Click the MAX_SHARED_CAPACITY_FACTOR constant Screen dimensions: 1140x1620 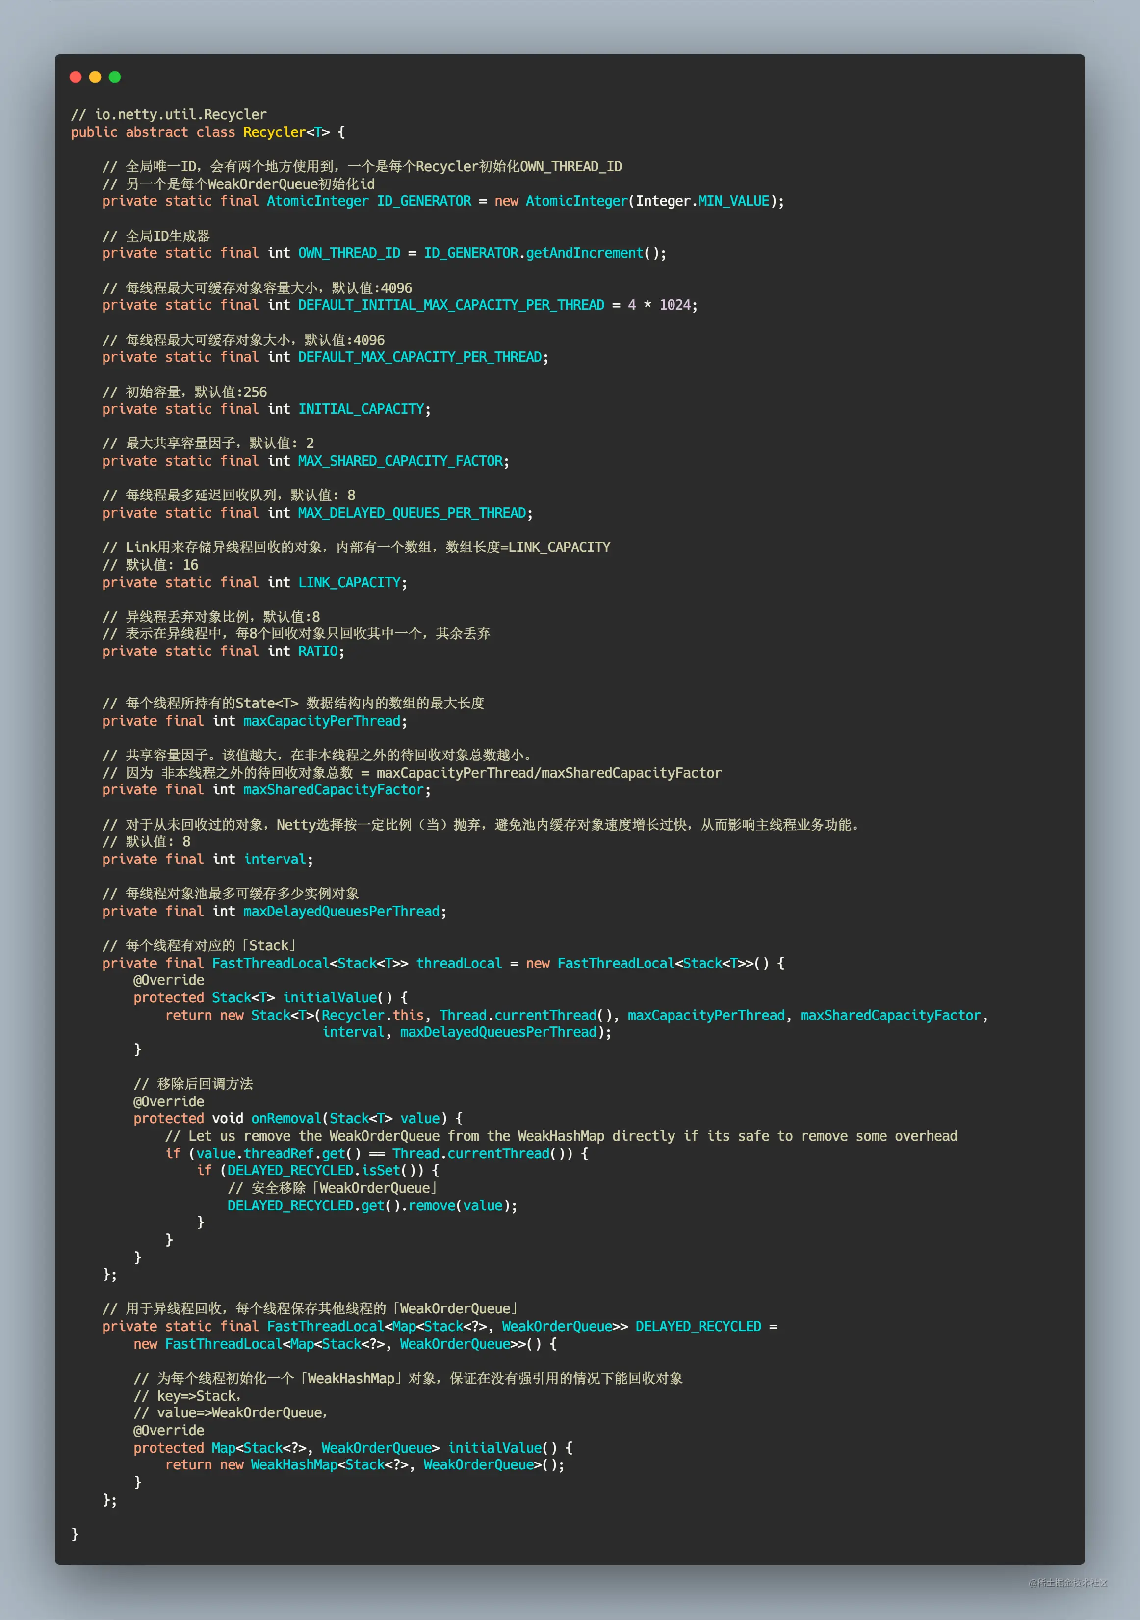pyautogui.click(x=400, y=461)
